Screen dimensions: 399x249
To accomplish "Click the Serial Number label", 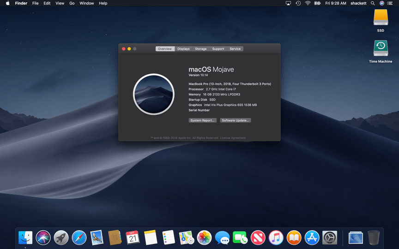I will point(199,110).
